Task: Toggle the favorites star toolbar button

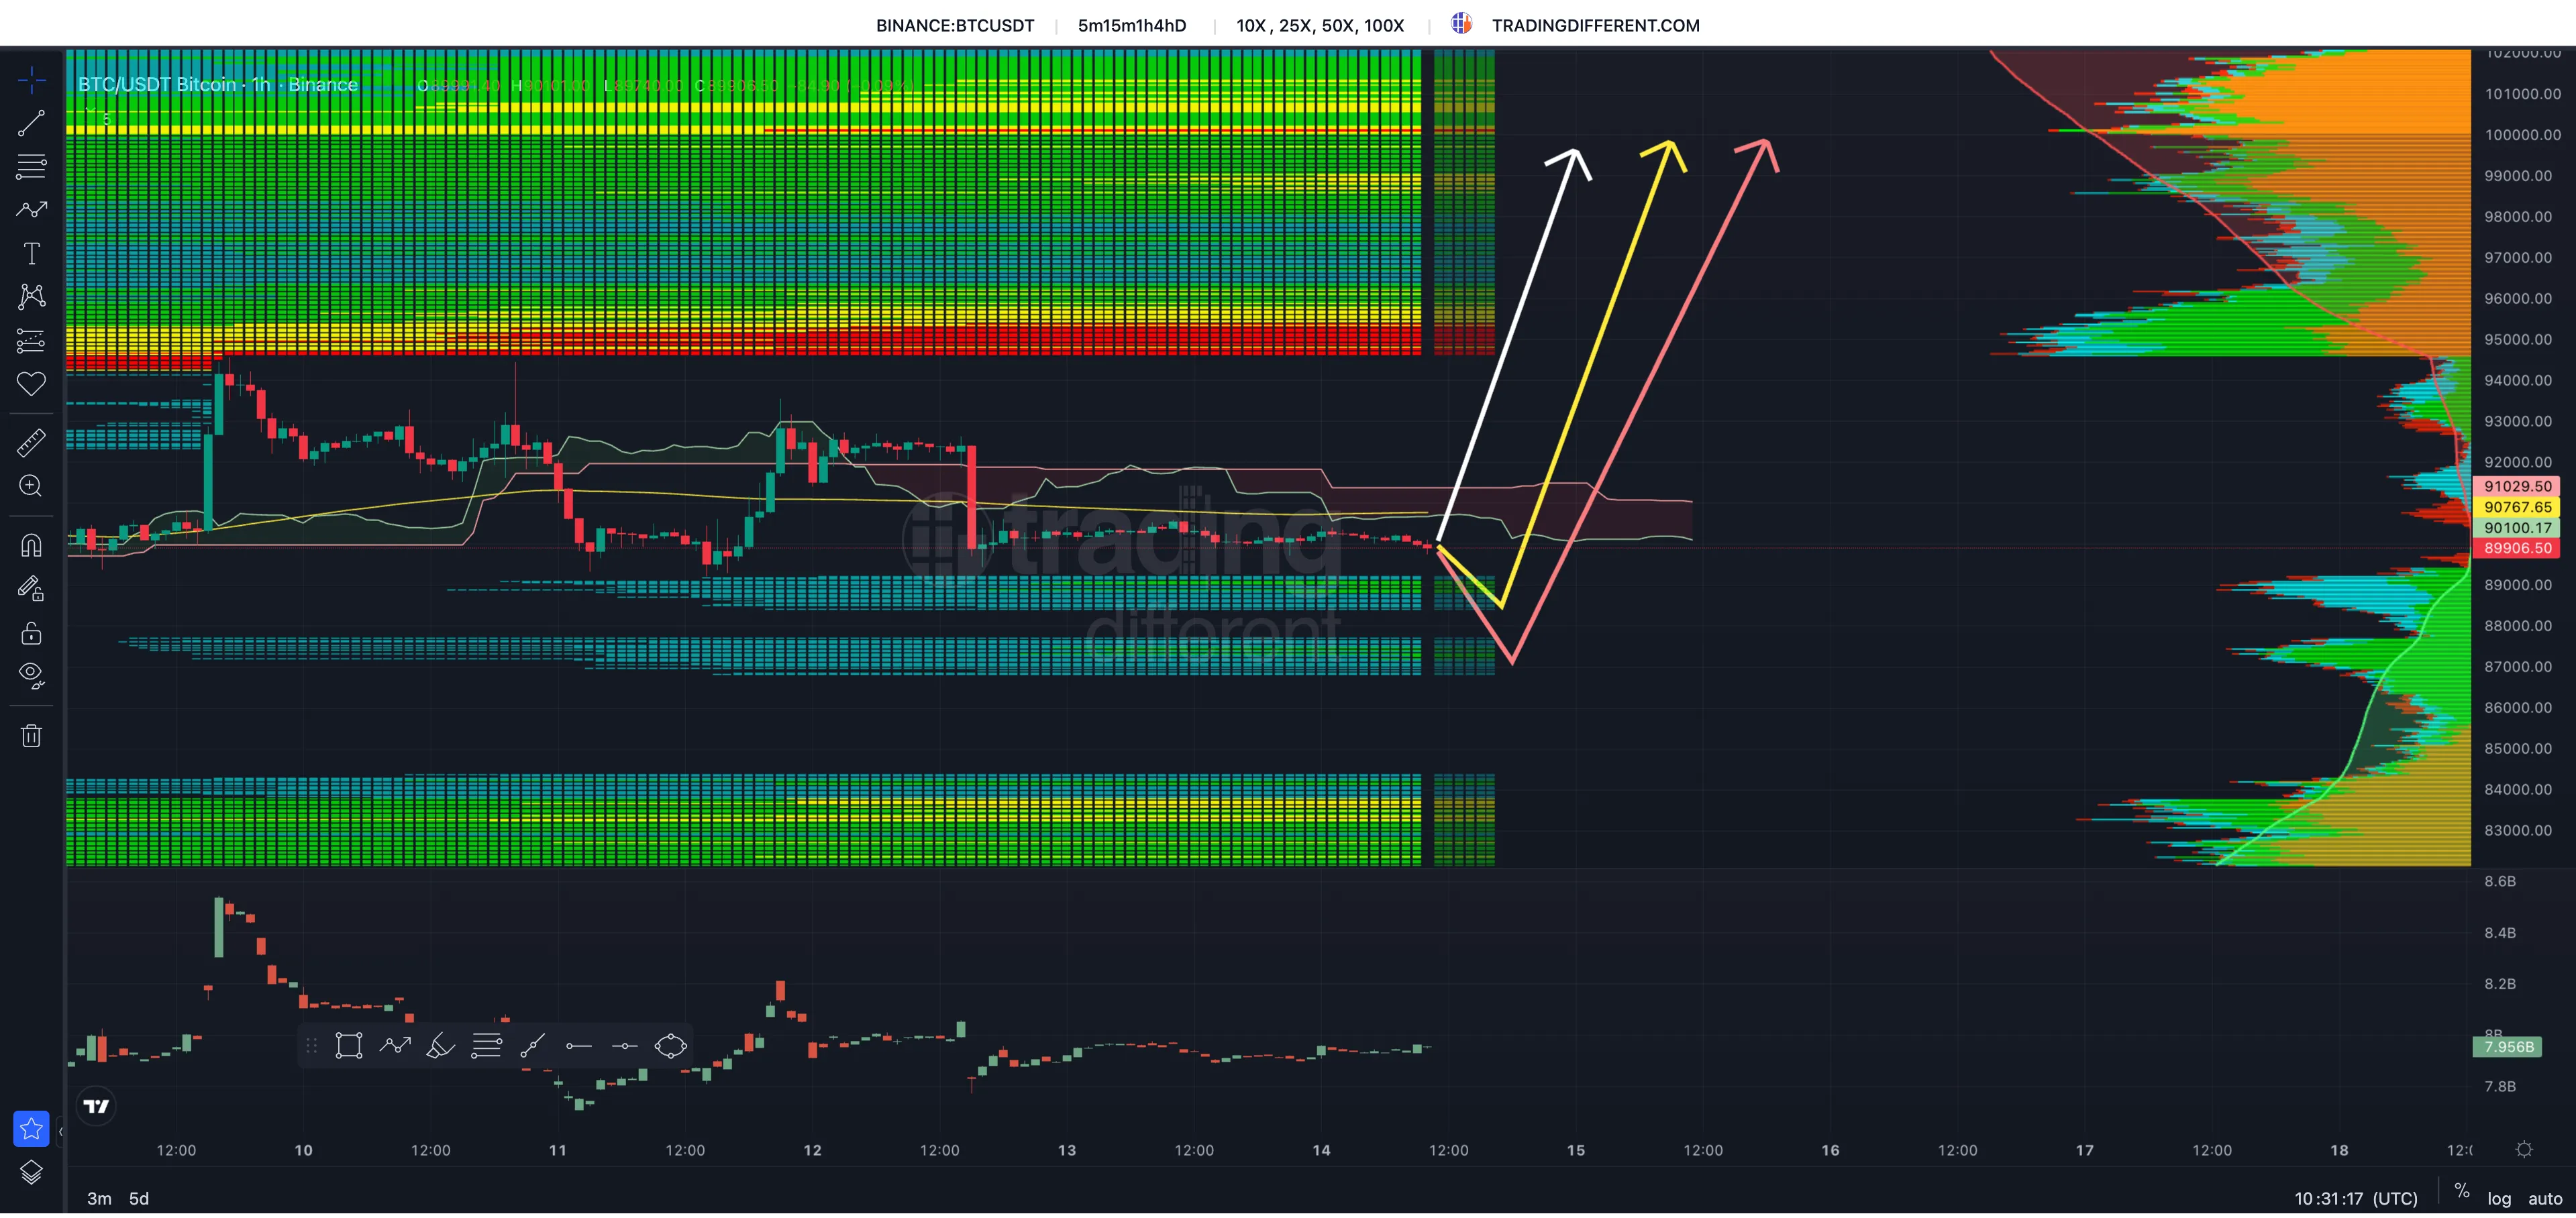Action: (x=31, y=1129)
